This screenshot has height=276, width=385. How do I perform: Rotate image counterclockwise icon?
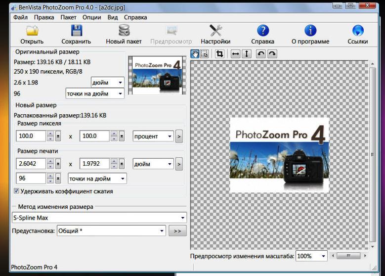261,54
